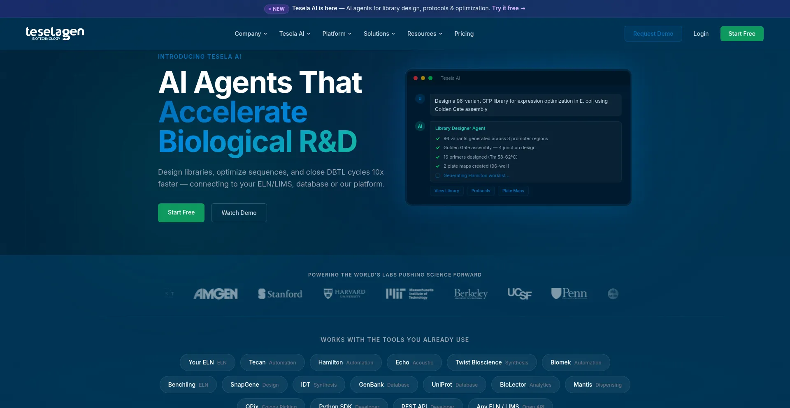
Task: Expand the Tesela AI dropdown menu
Action: [295, 34]
